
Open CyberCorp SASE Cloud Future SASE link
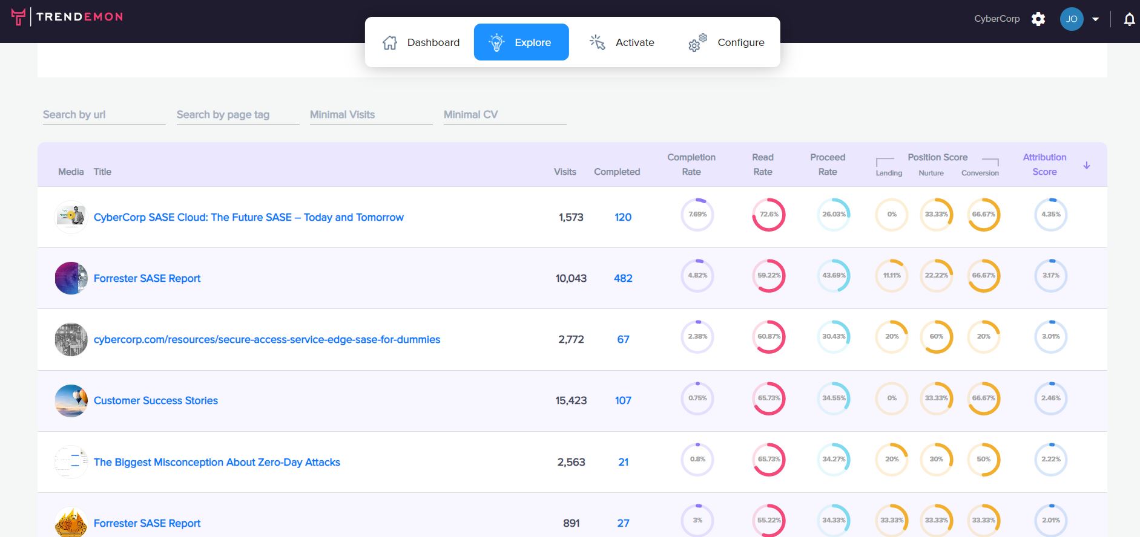pyautogui.click(x=249, y=217)
